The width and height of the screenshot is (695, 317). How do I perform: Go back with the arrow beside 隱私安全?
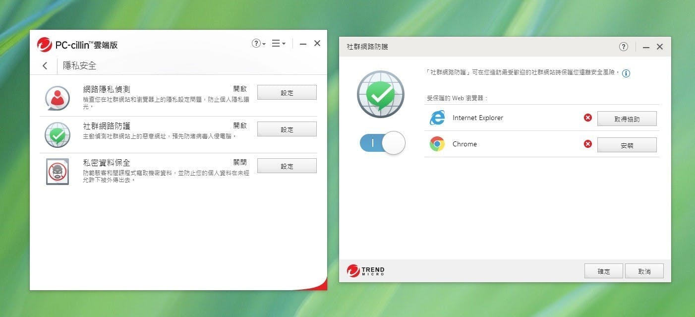(x=45, y=65)
